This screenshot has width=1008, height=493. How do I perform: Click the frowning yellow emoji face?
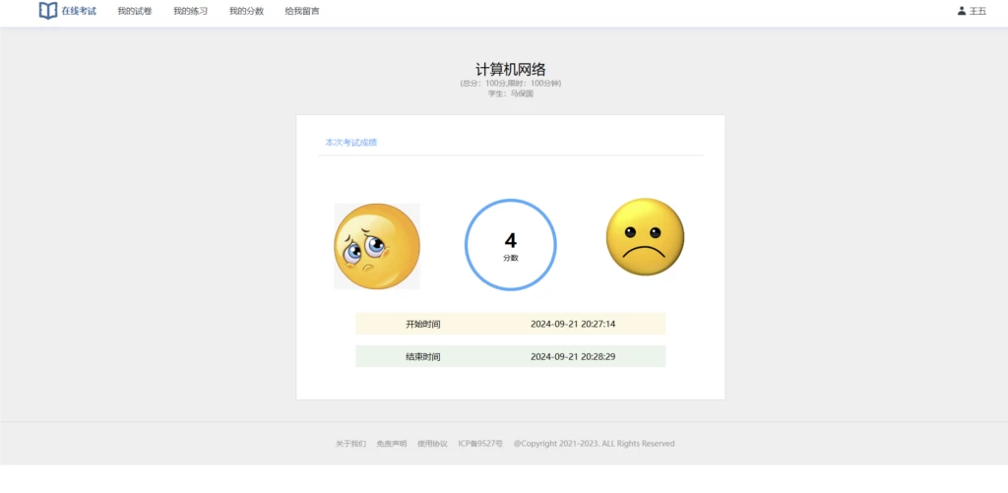coord(645,237)
